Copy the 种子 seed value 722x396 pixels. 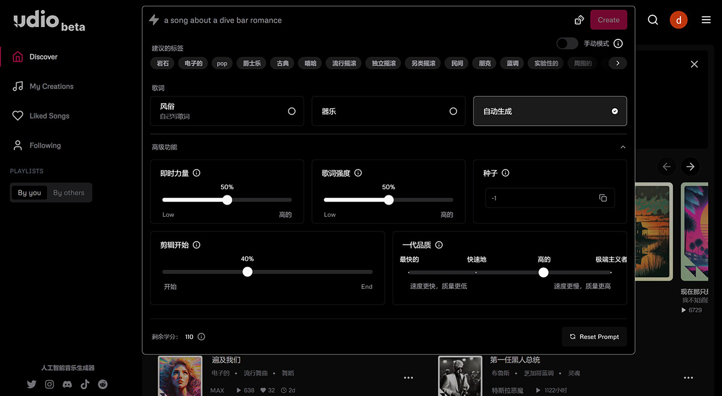(x=603, y=198)
